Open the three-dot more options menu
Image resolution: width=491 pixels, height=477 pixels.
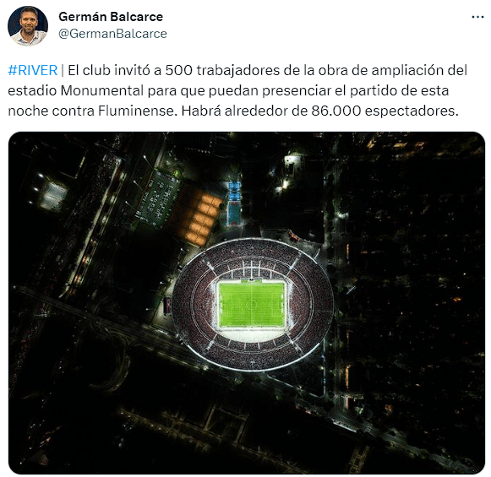477,17
